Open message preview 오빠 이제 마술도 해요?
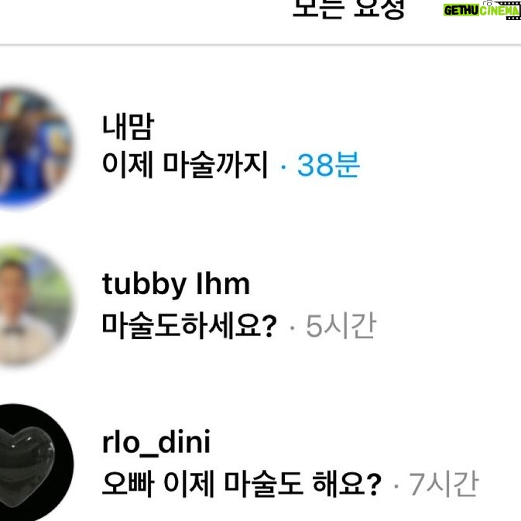 [x=242, y=483]
